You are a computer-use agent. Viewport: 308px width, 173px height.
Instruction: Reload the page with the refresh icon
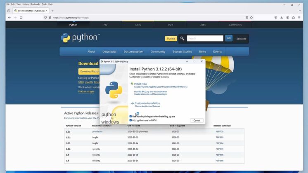[x=21, y=18]
